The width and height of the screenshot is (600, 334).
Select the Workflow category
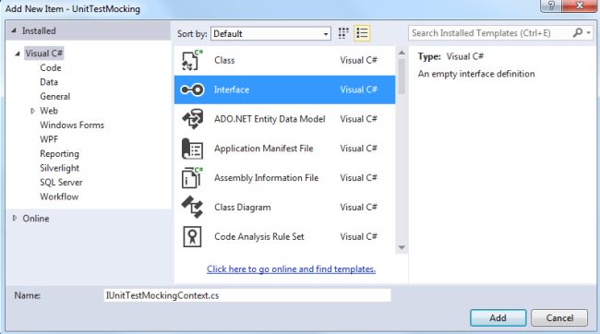[59, 197]
